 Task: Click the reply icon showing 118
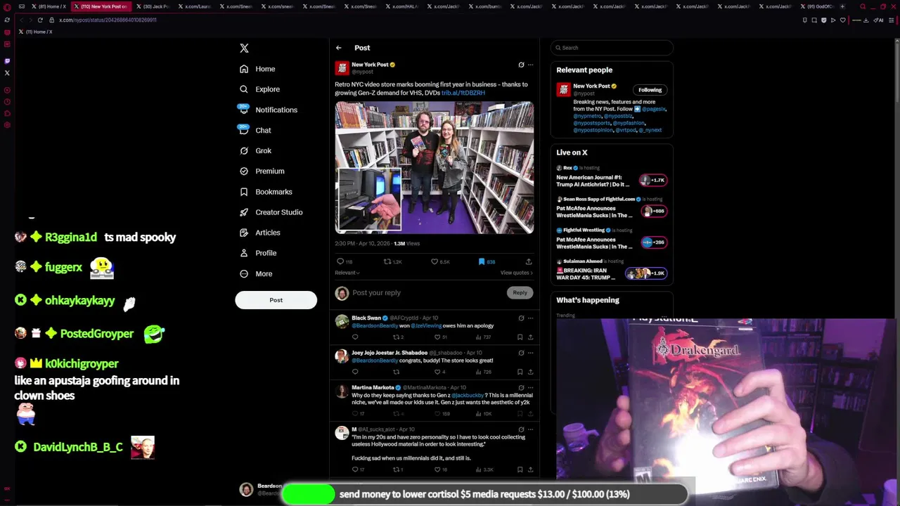345,261
